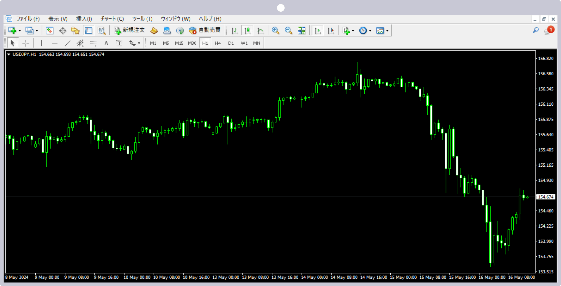
Task: Switch timeframe to D1
Action: 231,43
